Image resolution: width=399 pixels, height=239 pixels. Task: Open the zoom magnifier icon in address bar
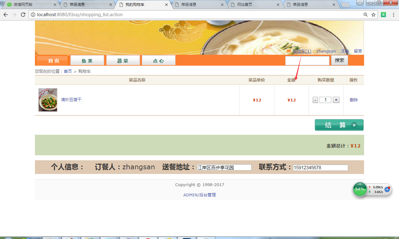pos(366,15)
